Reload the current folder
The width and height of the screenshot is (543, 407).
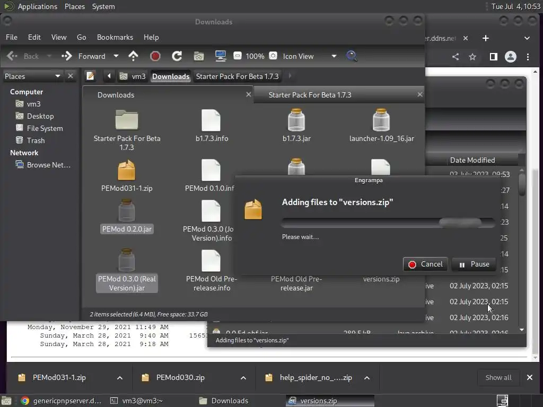click(177, 56)
